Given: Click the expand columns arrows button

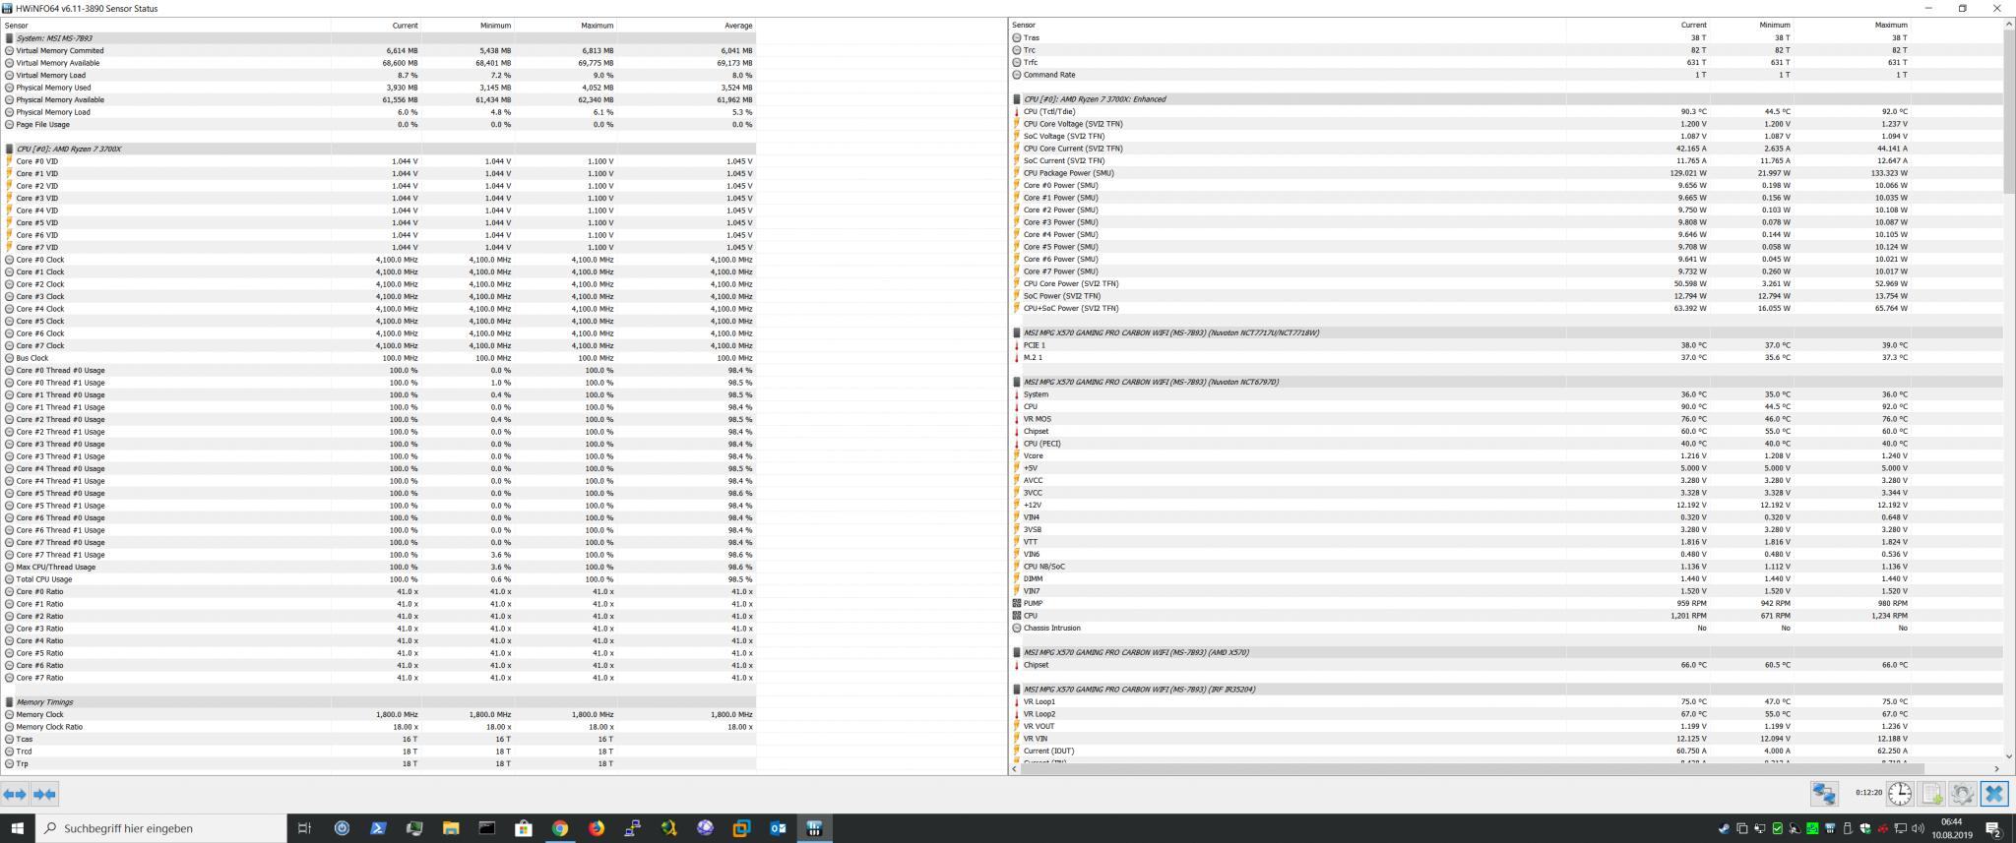Looking at the screenshot, I should tap(15, 794).
